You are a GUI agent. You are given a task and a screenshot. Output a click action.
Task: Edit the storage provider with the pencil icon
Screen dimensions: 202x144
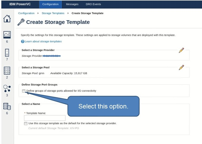[x=181, y=50]
